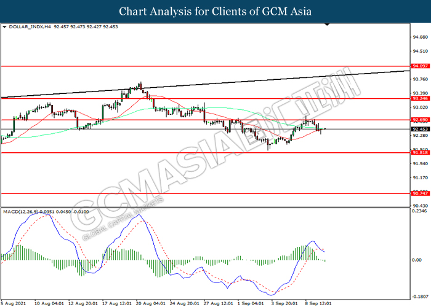Click the 93.020 price scale value
Viewport: 431px width, 307px height.
pos(421,107)
